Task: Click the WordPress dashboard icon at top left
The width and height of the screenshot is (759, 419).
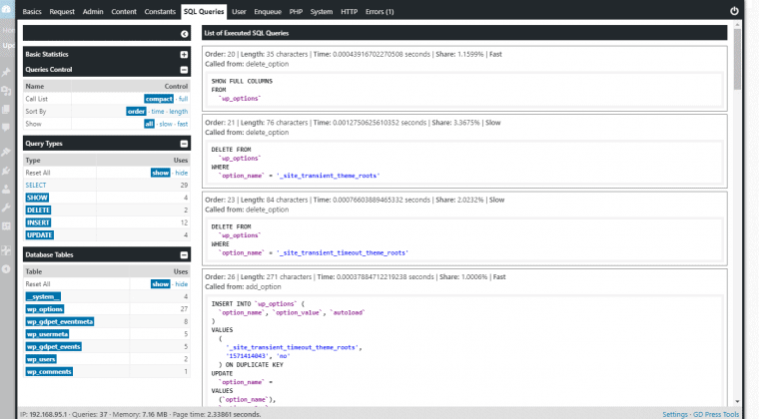Action: tap(6, 9)
